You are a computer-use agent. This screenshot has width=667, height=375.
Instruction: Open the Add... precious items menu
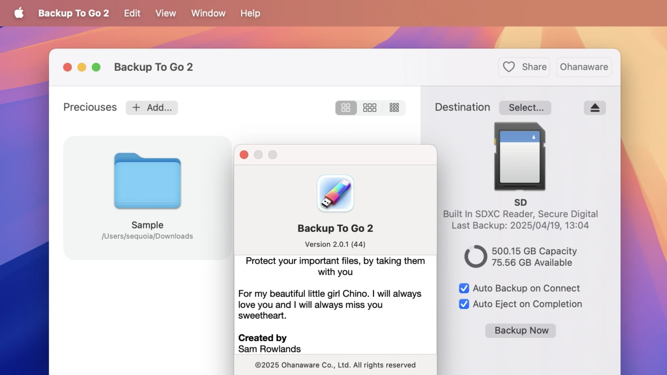coord(152,108)
